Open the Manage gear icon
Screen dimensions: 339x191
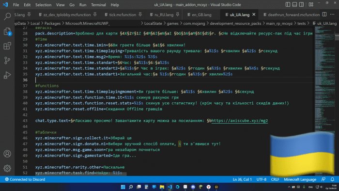(x=7, y=168)
